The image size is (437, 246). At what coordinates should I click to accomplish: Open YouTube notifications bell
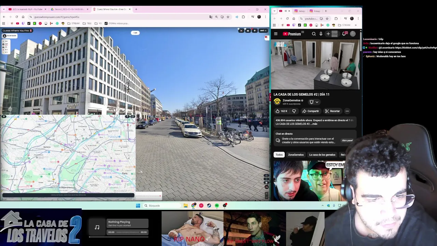point(344,34)
